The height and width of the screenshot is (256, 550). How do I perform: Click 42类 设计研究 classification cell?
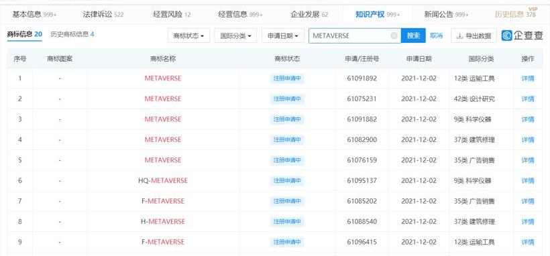474,99
